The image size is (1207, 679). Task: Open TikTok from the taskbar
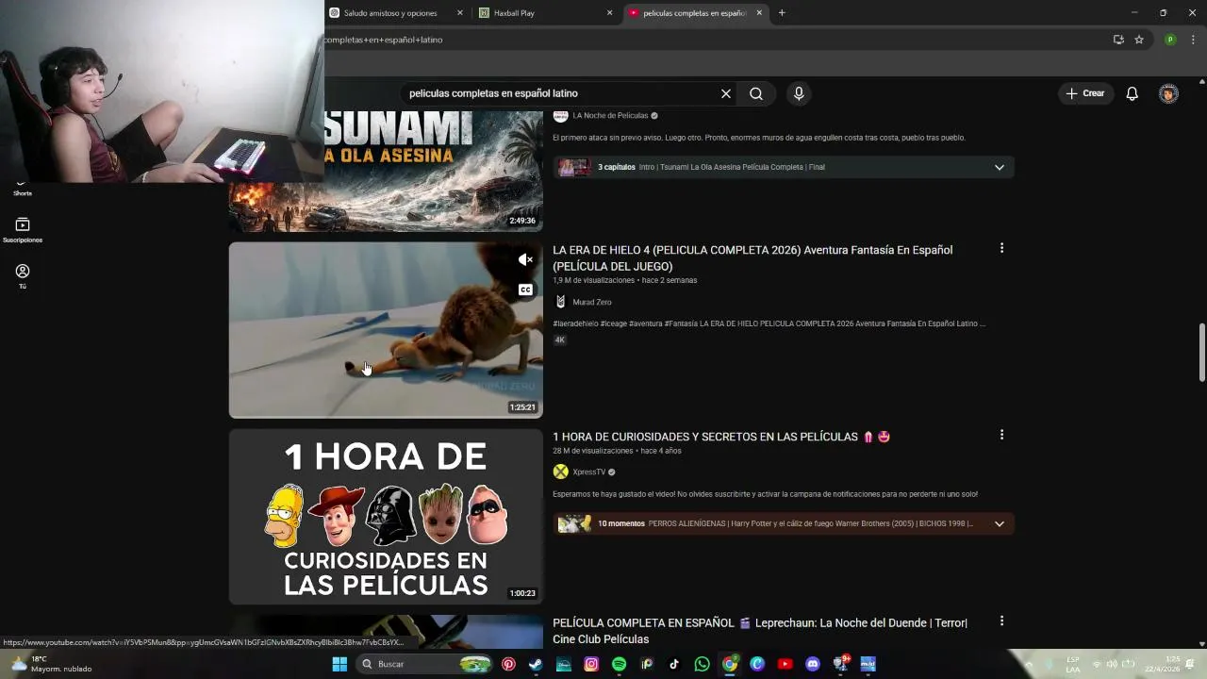click(674, 664)
